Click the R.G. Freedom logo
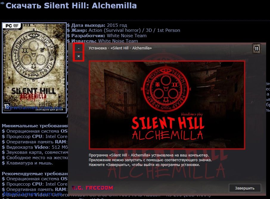Viewport: 270px width, 199px height. point(92,188)
